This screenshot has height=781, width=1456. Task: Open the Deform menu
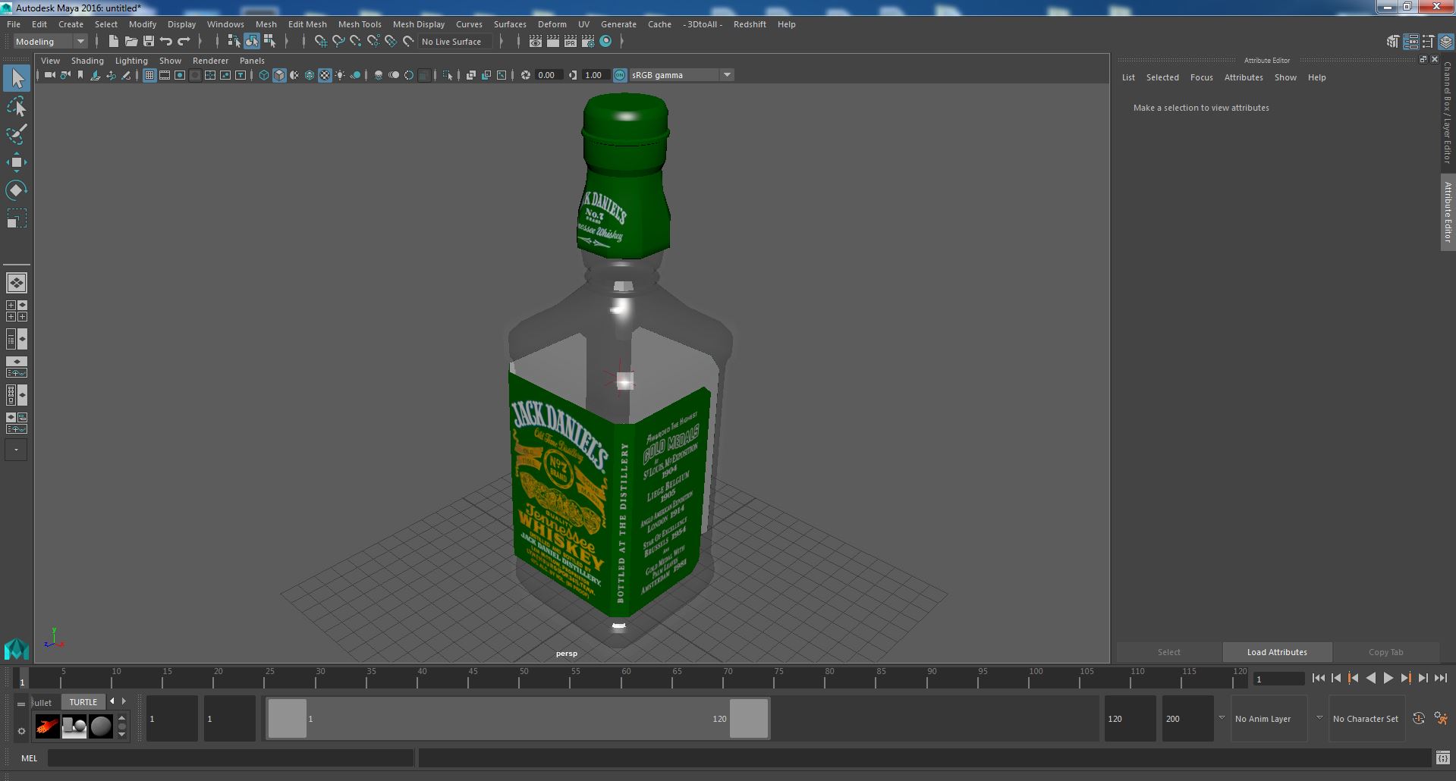(x=552, y=24)
